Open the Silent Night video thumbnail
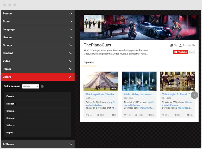Image resolution: width=202 pixels, height=149 pixels. tap(177, 81)
